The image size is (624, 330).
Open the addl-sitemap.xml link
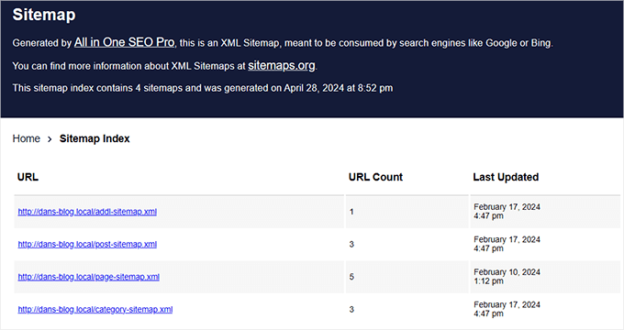tap(87, 212)
